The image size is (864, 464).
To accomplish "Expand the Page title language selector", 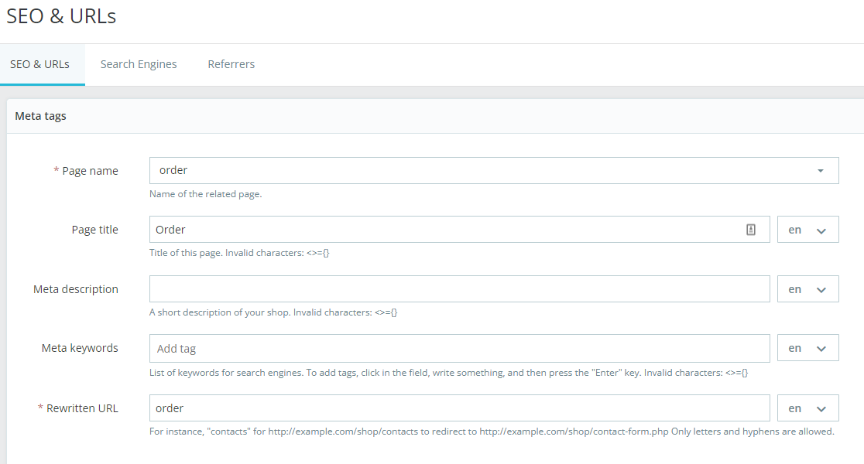I will (x=807, y=230).
